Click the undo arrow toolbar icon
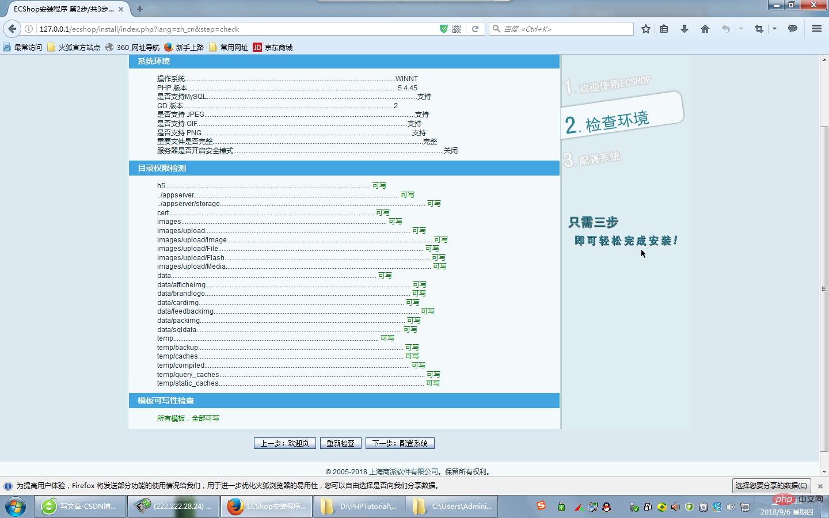 pyautogui.click(x=726, y=29)
